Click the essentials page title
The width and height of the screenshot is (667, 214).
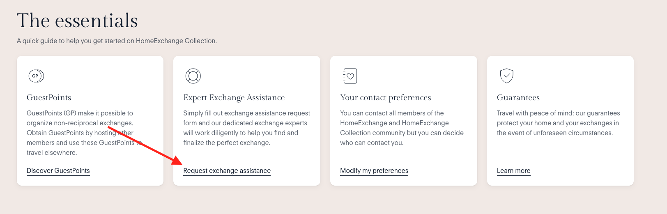77,21
